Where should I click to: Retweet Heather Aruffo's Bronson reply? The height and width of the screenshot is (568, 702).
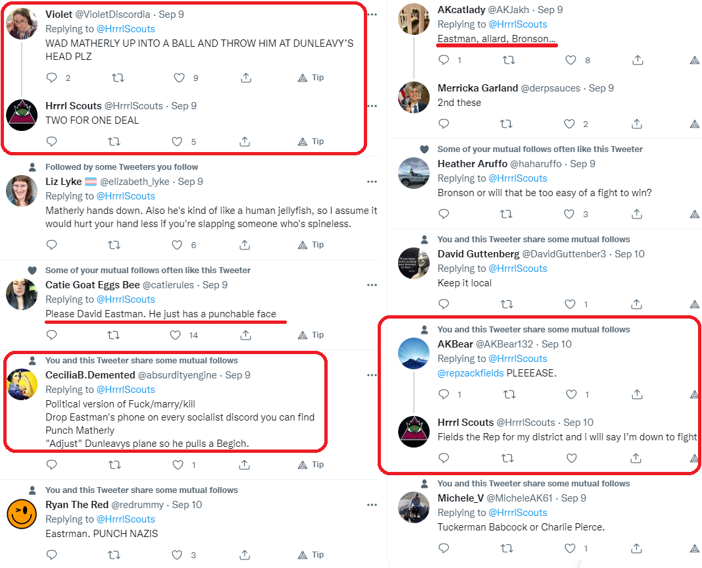507,214
